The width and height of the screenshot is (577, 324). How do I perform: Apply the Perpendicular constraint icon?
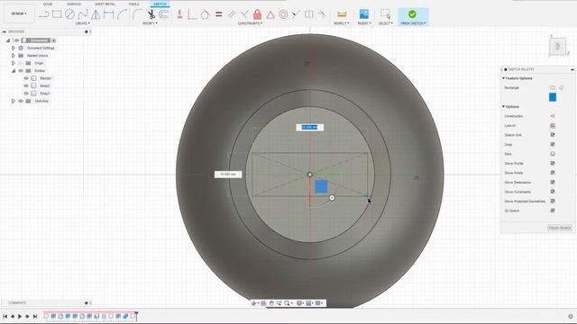coord(244,14)
